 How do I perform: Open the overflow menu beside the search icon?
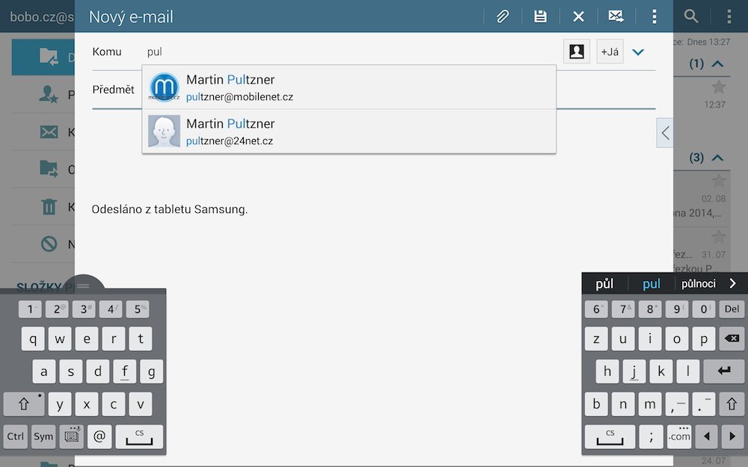(x=729, y=16)
